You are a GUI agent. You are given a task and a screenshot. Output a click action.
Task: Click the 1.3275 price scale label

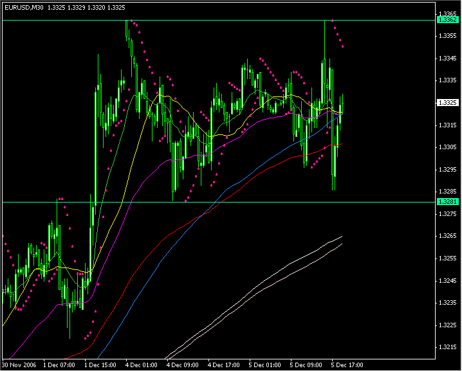448,213
